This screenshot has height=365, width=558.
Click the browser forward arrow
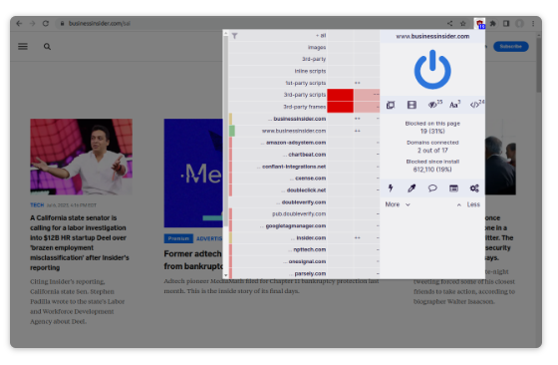point(32,24)
